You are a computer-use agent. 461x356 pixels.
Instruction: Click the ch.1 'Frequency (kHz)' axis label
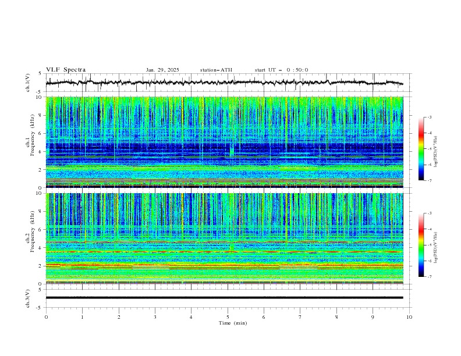33,136
